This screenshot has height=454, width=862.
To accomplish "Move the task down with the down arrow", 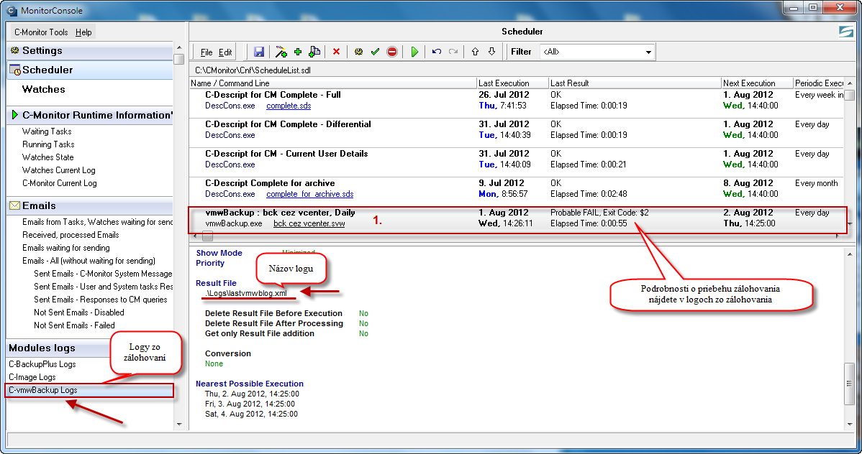I will 491,52.
